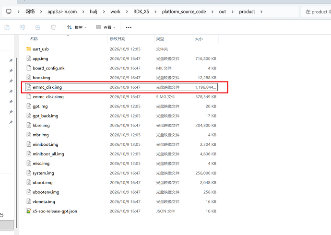Navigate to RDK_X5 in breadcrumb

[141, 12]
